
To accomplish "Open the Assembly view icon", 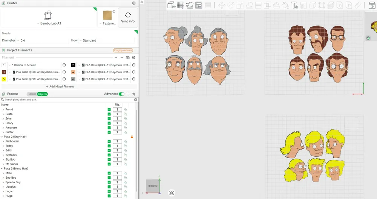I will (372, 5).
